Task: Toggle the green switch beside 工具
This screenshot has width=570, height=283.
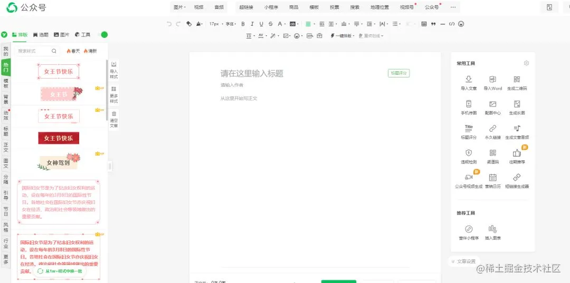Action: point(103,34)
